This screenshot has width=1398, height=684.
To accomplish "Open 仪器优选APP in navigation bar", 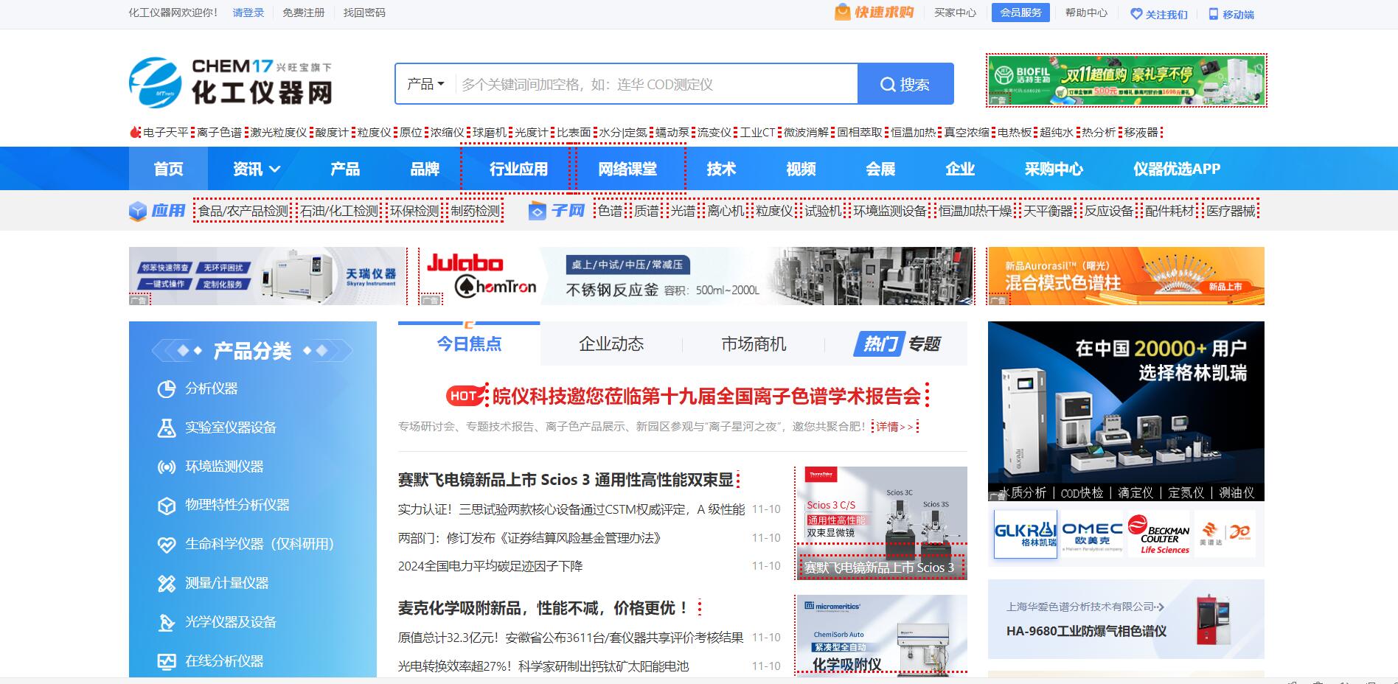I will click(x=1177, y=169).
